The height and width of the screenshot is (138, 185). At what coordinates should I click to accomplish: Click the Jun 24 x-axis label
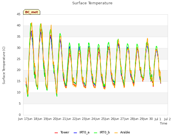90,119
